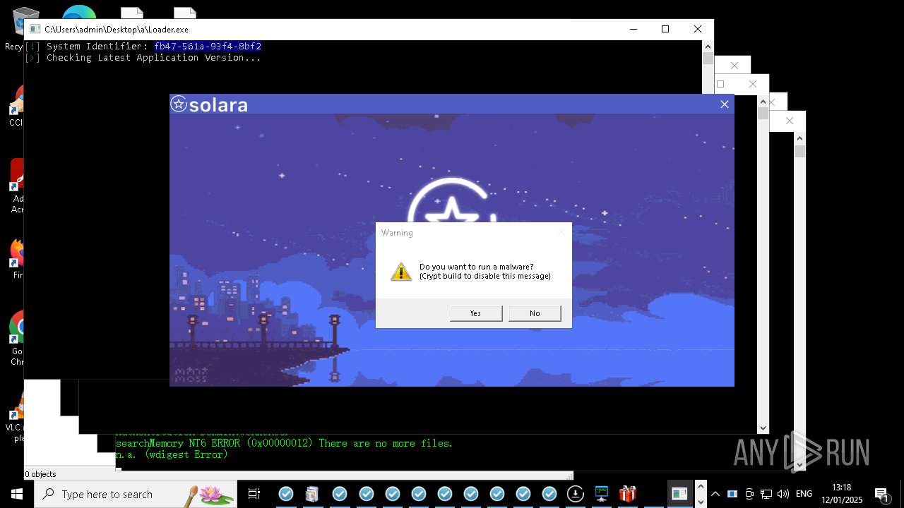Image resolution: width=904 pixels, height=508 pixels.
Task: Click the download arrow taskbar icon
Action: [x=575, y=494]
